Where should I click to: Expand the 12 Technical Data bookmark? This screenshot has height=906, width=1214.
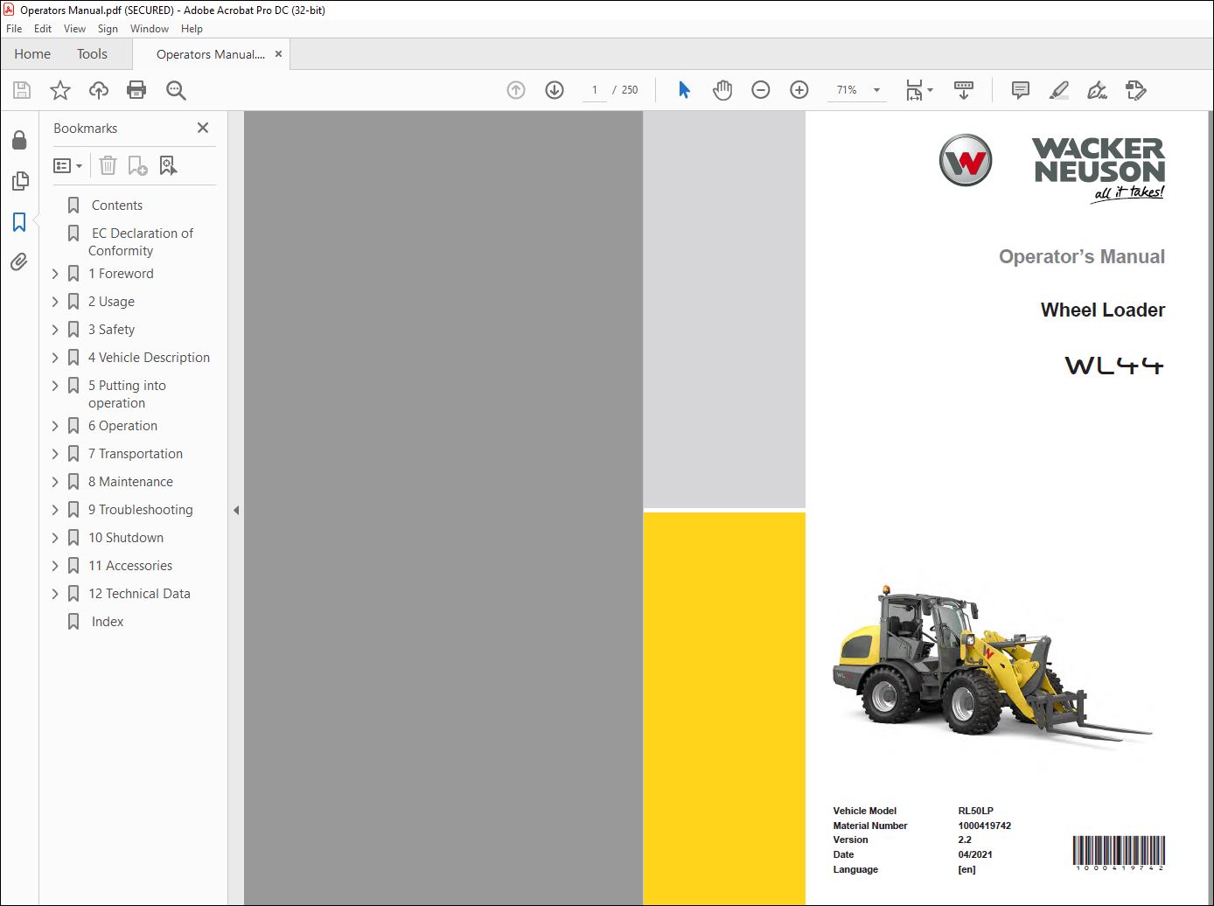click(55, 594)
